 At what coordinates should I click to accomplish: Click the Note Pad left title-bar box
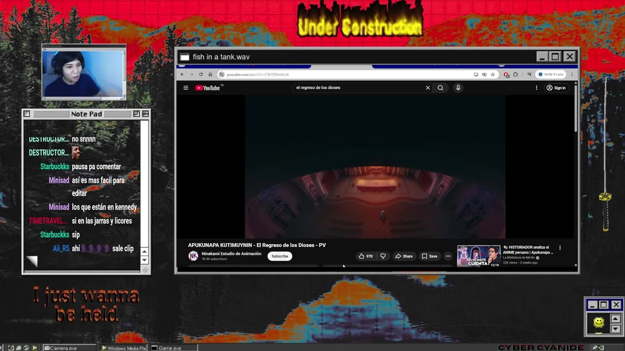pos(27,114)
